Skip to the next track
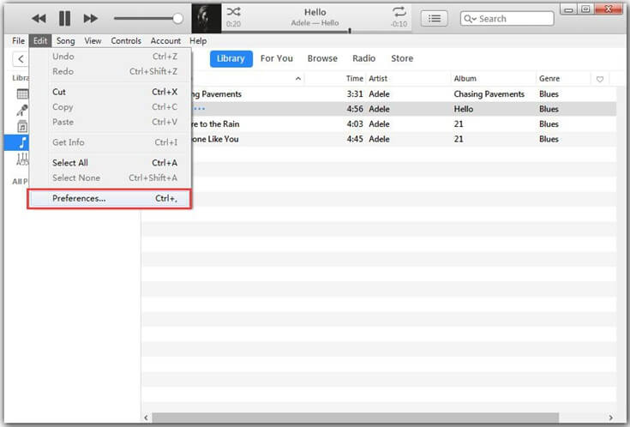Image resolution: width=630 pixels, height=427 pixels. tap(90, 18)
